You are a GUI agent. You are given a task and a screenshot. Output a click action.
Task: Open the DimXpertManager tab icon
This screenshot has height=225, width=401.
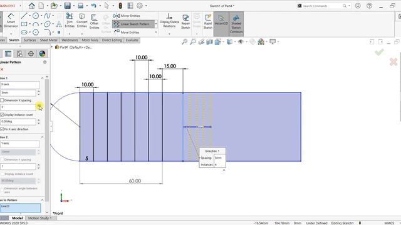(x=31, y=54)
